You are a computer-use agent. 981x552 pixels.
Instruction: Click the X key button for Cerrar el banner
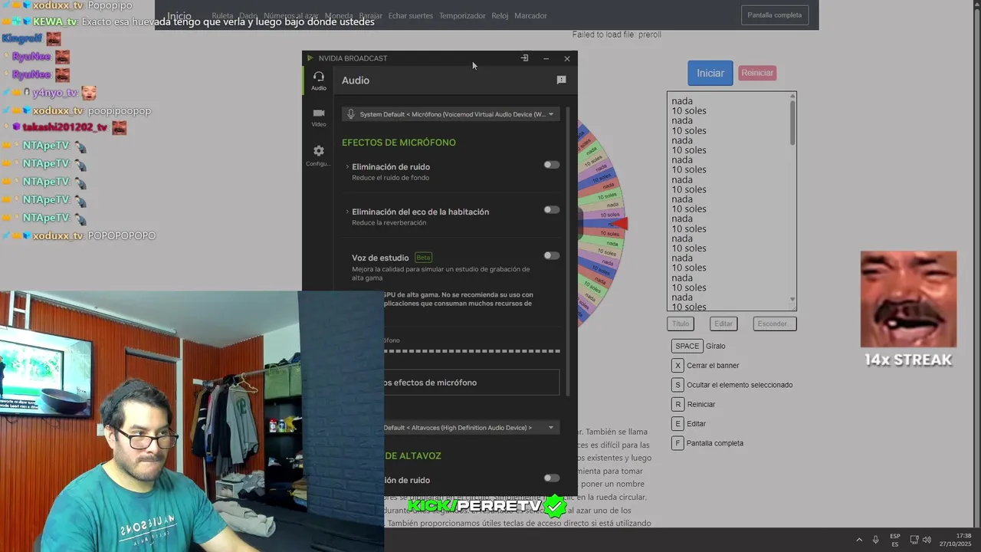678,366
